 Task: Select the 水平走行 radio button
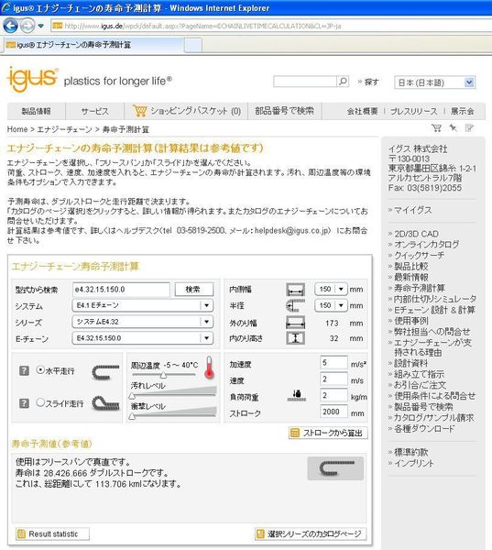pos(40,370)
